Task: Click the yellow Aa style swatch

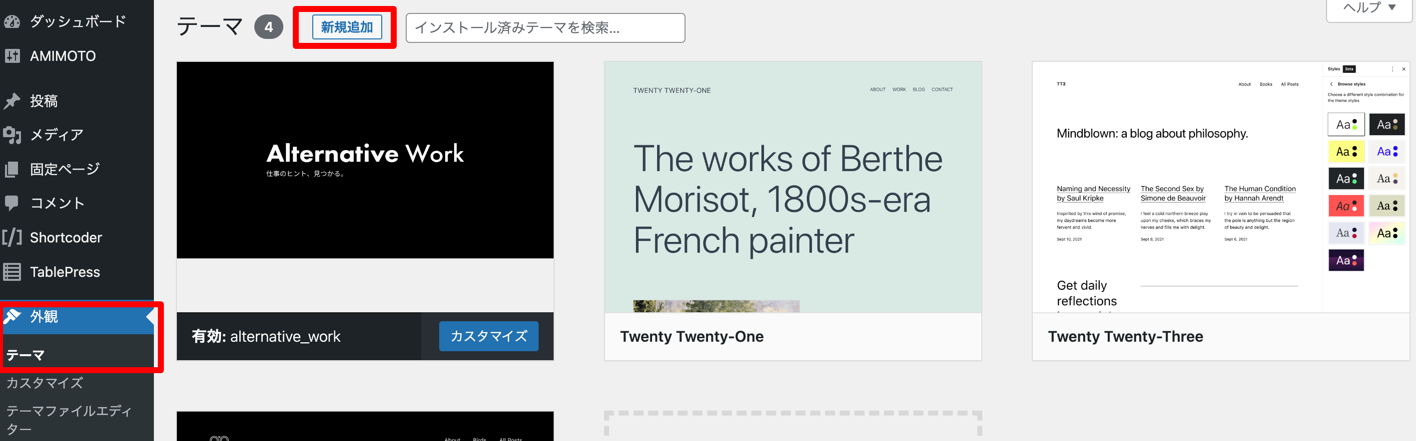Action: 1346,151
